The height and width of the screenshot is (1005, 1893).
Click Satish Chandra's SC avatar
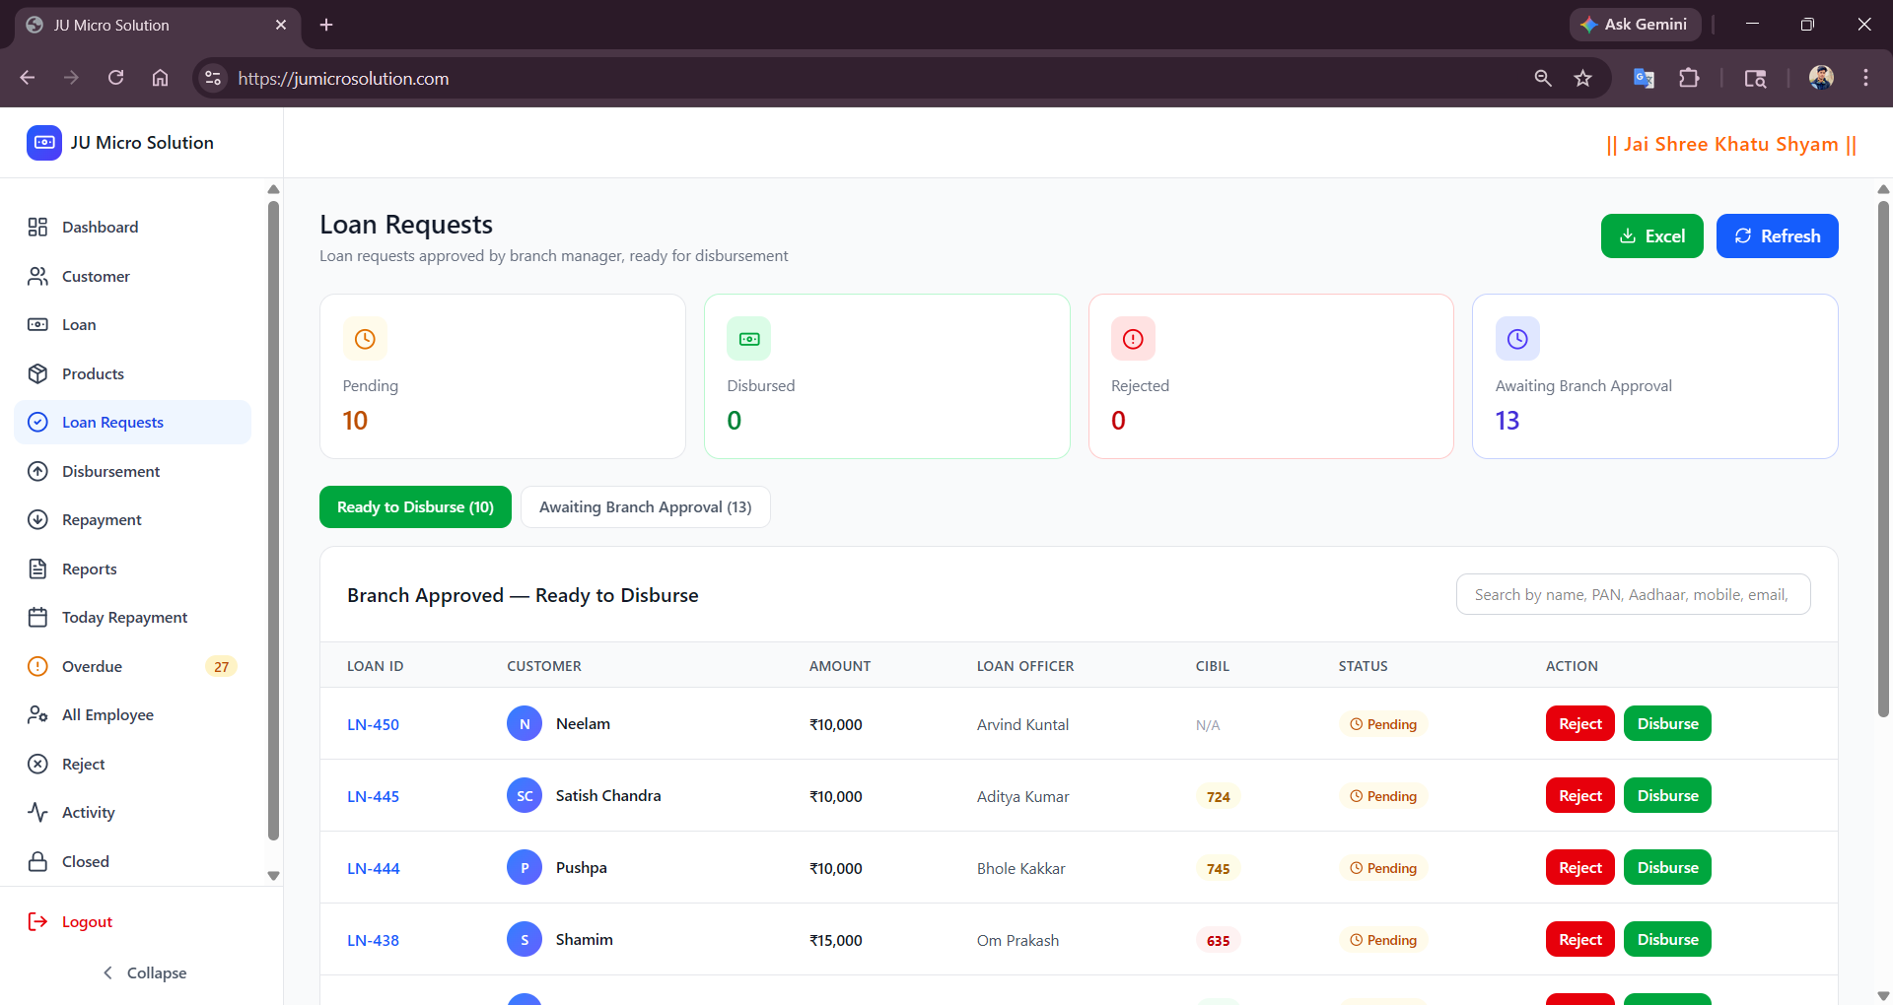[525, 795]
